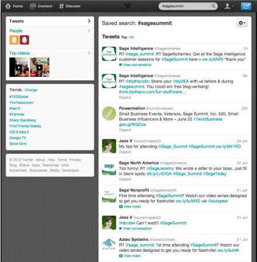Click the Twitter bird logo
The height and width of the screenshot is (262, 257).
click(x=128, y=6)
